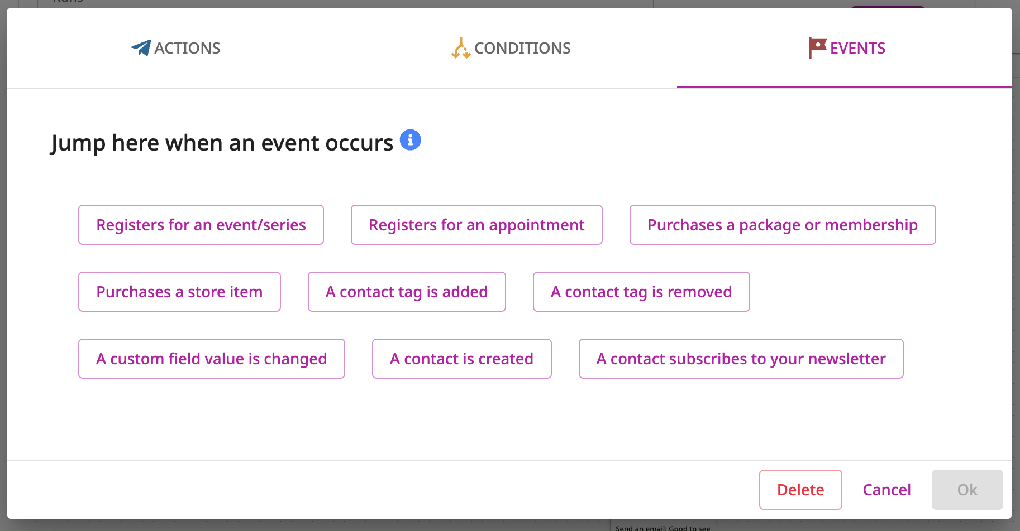This screenshot has height=531, width=1020.
Task: Click the Send an email step behind dialog
Action: click(x=663, y=527)
